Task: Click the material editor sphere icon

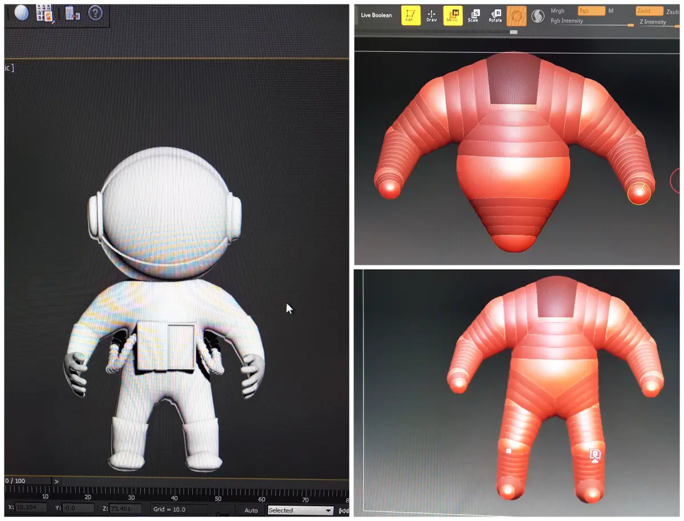Action: (21, 12)
